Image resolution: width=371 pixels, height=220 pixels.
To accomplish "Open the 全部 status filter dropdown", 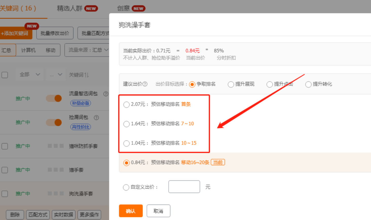I will click(x=30, y=75).
